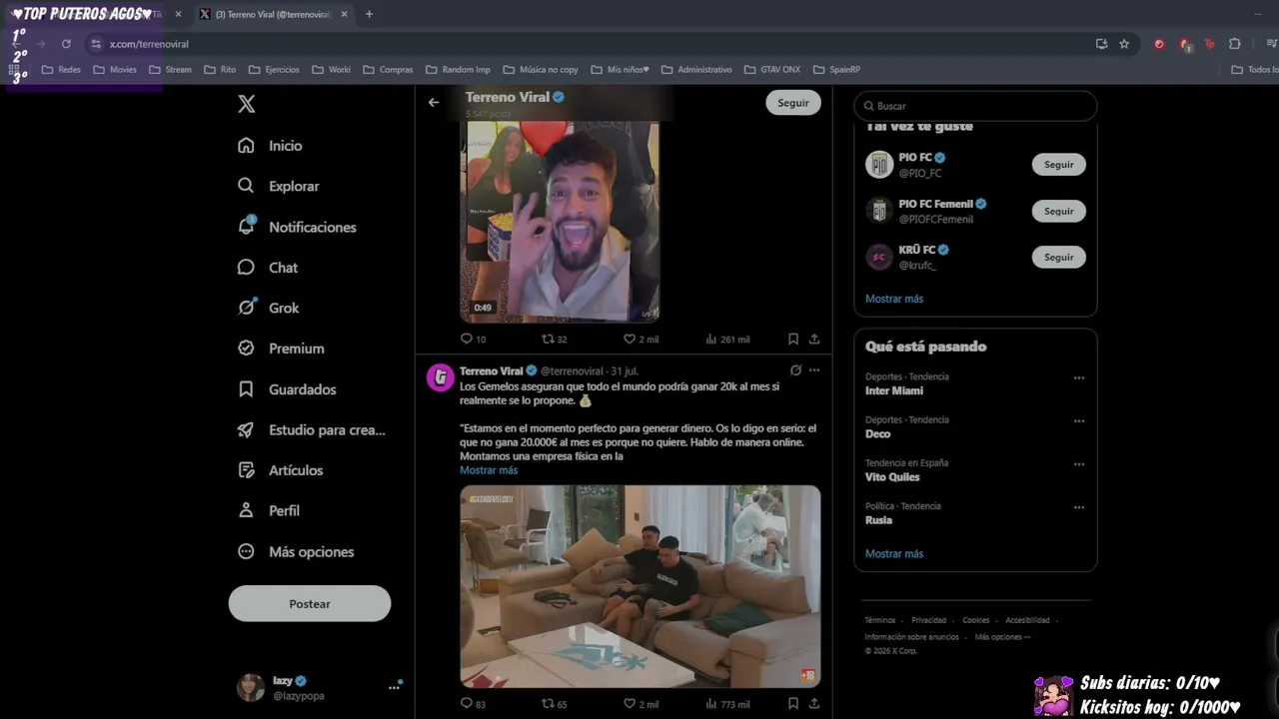The height and width of the screenshot is (719, 1279).
Task: Reload the browser page
Action: click(66, 44)
